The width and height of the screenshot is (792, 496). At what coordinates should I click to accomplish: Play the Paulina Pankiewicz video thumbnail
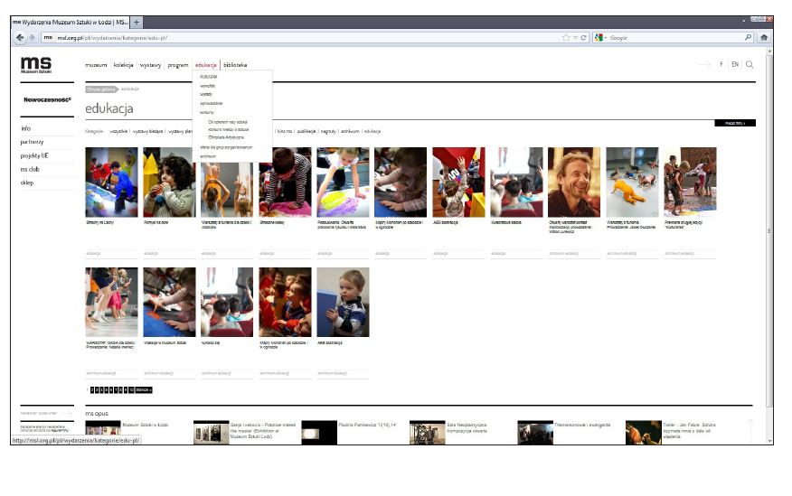(x=319, y=433)
